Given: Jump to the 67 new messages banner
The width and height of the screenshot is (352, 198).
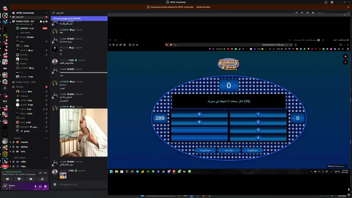Looking at the screenshot, I should (x=79, y=18).
